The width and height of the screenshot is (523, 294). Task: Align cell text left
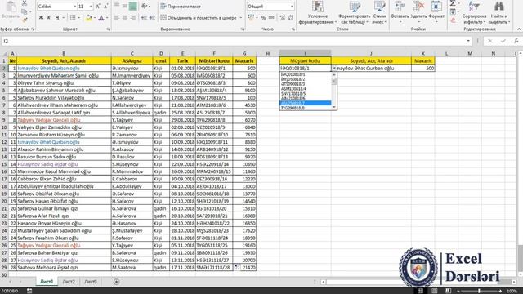pos(117,18)
